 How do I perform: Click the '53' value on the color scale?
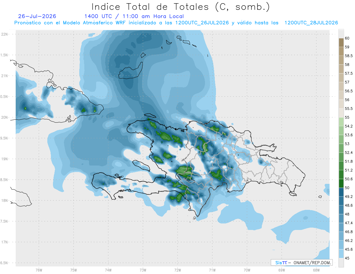click(347, 144)
